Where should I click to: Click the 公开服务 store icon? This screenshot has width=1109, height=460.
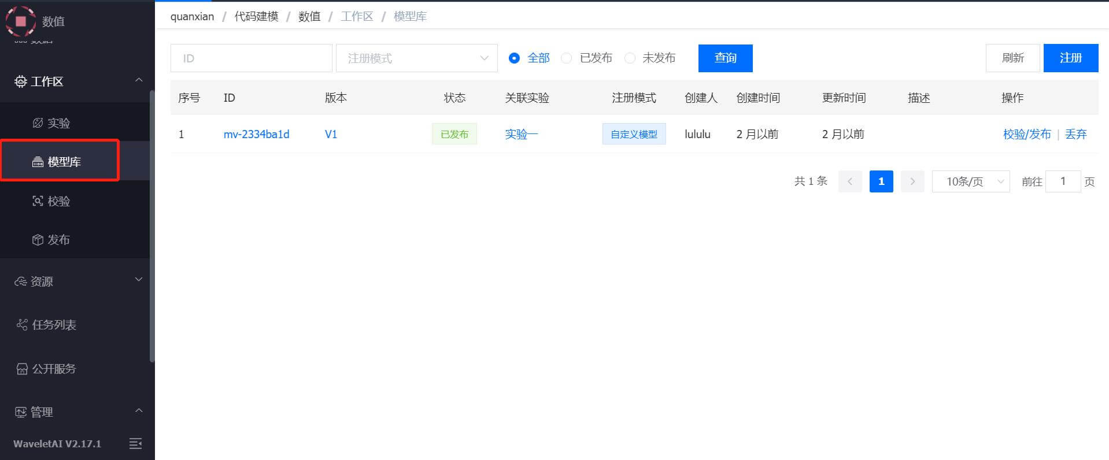(x=22, y=369)
